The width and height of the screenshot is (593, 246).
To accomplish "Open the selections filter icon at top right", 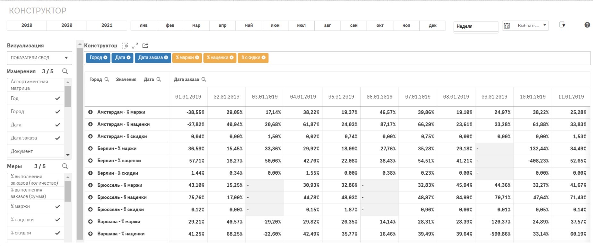I will click(x=562, y=25).
